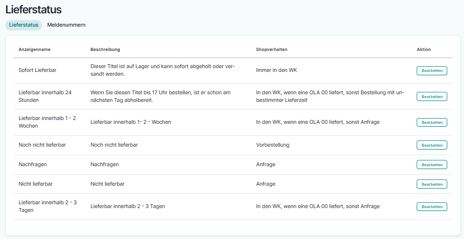Screen dimensions: 464x239
Task: Click Bearbeiten in the Nicht lieferbar row
Action: pos(432,184)
